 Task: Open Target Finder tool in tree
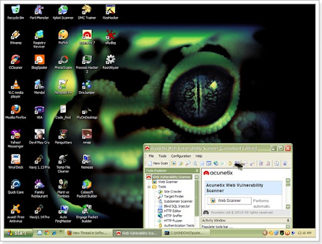174,196
